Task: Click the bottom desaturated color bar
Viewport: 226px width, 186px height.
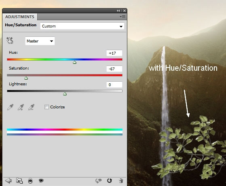Action: 65,134
